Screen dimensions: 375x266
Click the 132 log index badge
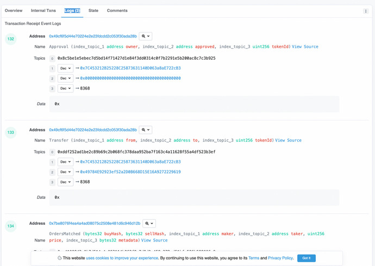pyautogui.click(x=11, y=39)
